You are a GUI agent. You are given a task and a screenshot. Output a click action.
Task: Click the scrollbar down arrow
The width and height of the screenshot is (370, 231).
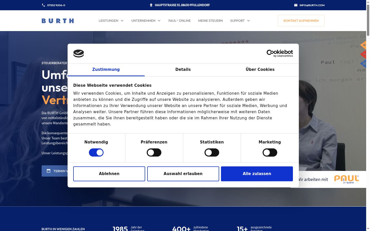pyautogui.click(x=368, y=229)
